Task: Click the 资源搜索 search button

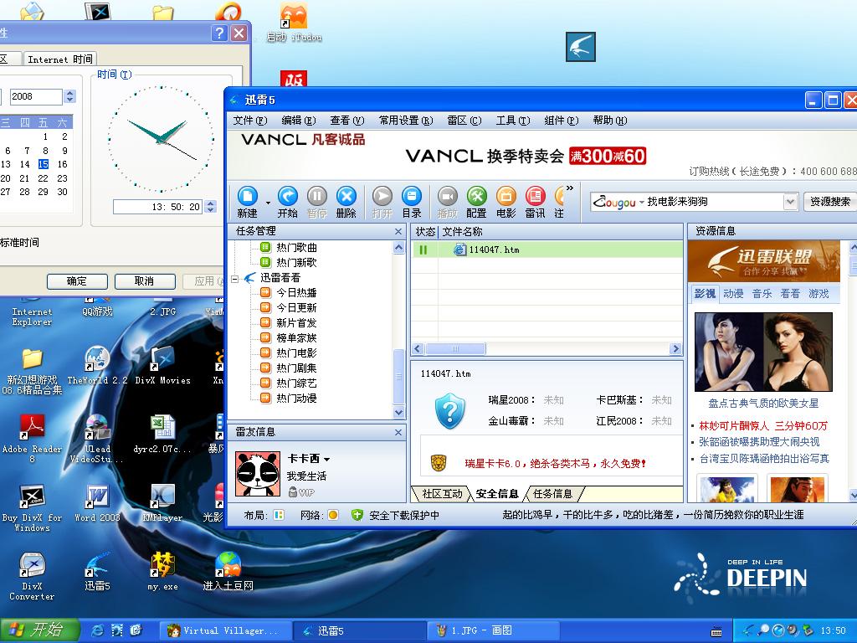Action: tap(829, 202)
